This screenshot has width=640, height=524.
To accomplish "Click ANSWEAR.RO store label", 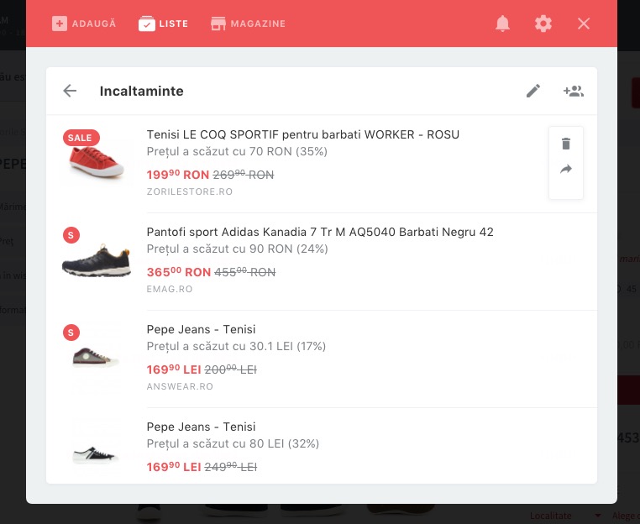I will [180, 386].
